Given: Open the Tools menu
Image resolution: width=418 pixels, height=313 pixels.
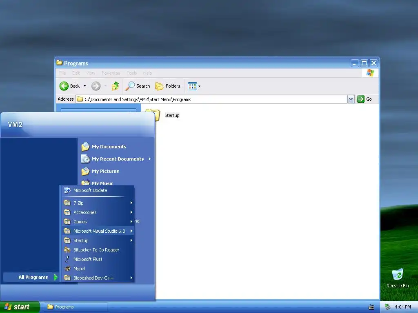Looking at the screenshot, I should [x=132, y=73].
